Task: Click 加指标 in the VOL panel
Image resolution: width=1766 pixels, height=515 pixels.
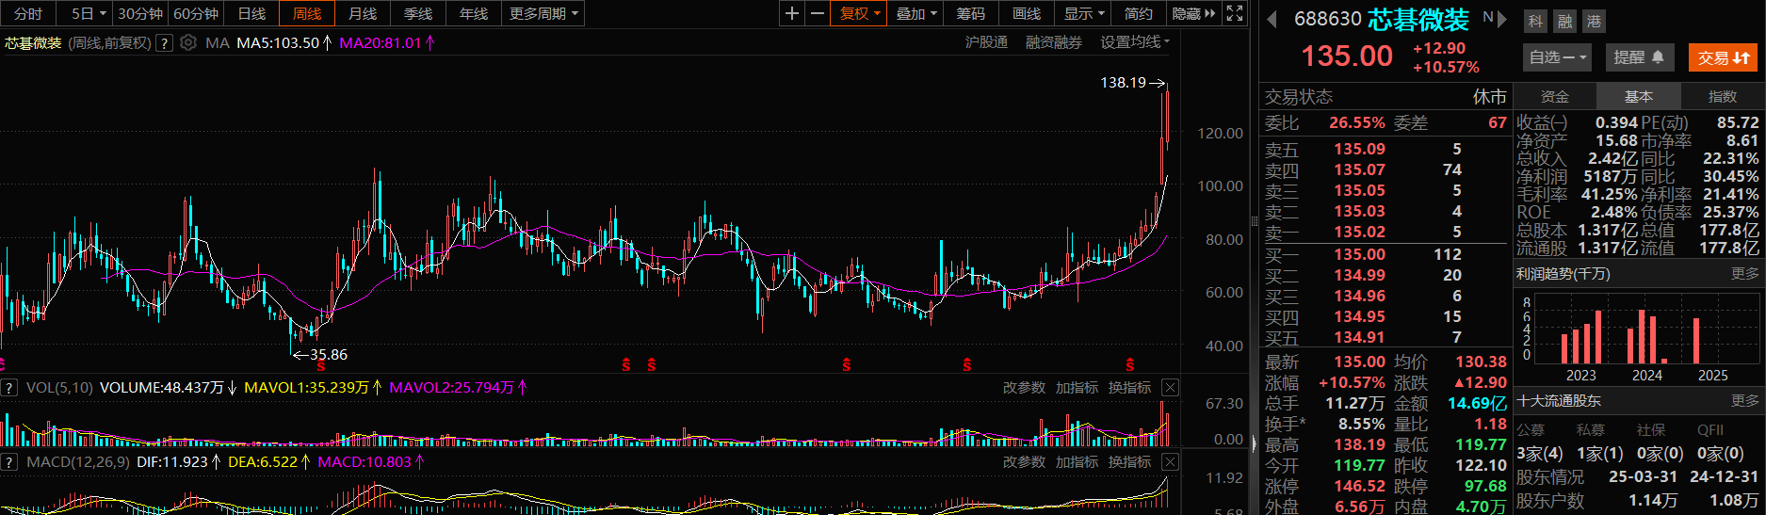Action: (1077, 388)
